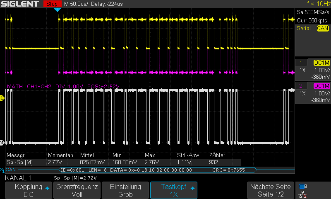Open the Kopplung DC coupling dropdown
Screen dimensions: 331x199
pos(28,191)
